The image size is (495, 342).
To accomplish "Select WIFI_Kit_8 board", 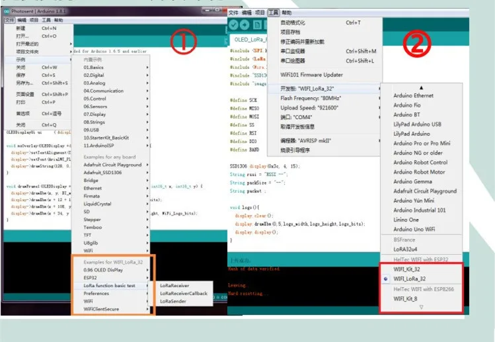I will pos(421,299).
